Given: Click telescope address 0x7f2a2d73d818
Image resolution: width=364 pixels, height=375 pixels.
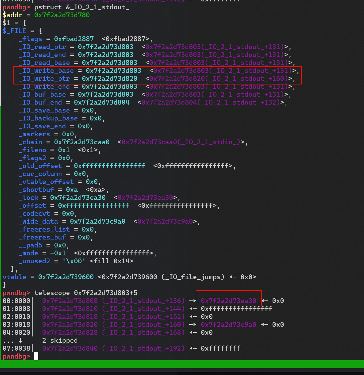Looking at the screenshot, I should (70, 317).
